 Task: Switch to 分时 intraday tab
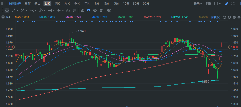(x=28, y=4)
